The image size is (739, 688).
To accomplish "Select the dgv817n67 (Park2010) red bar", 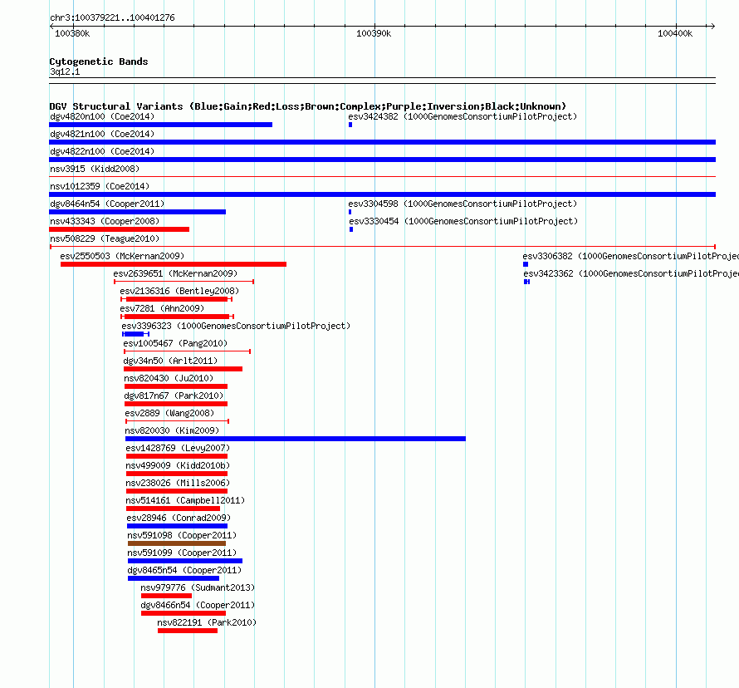I will (x=176, y=404).
